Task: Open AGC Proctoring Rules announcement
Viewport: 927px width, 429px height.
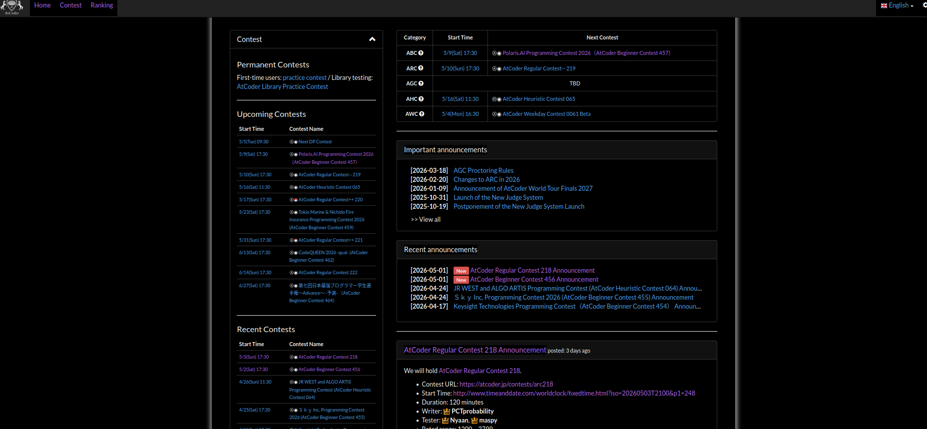Action: (483, 171)
